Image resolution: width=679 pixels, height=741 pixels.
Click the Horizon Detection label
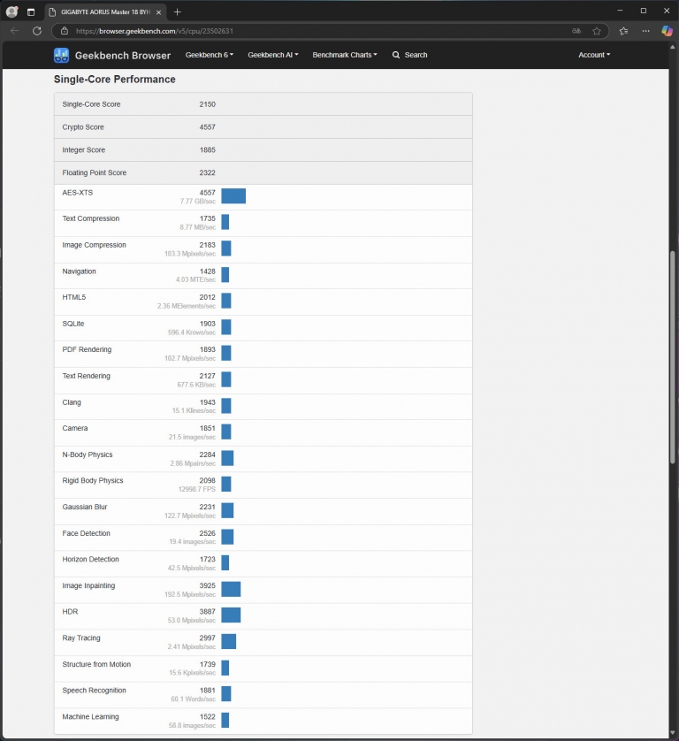[90, 560]
